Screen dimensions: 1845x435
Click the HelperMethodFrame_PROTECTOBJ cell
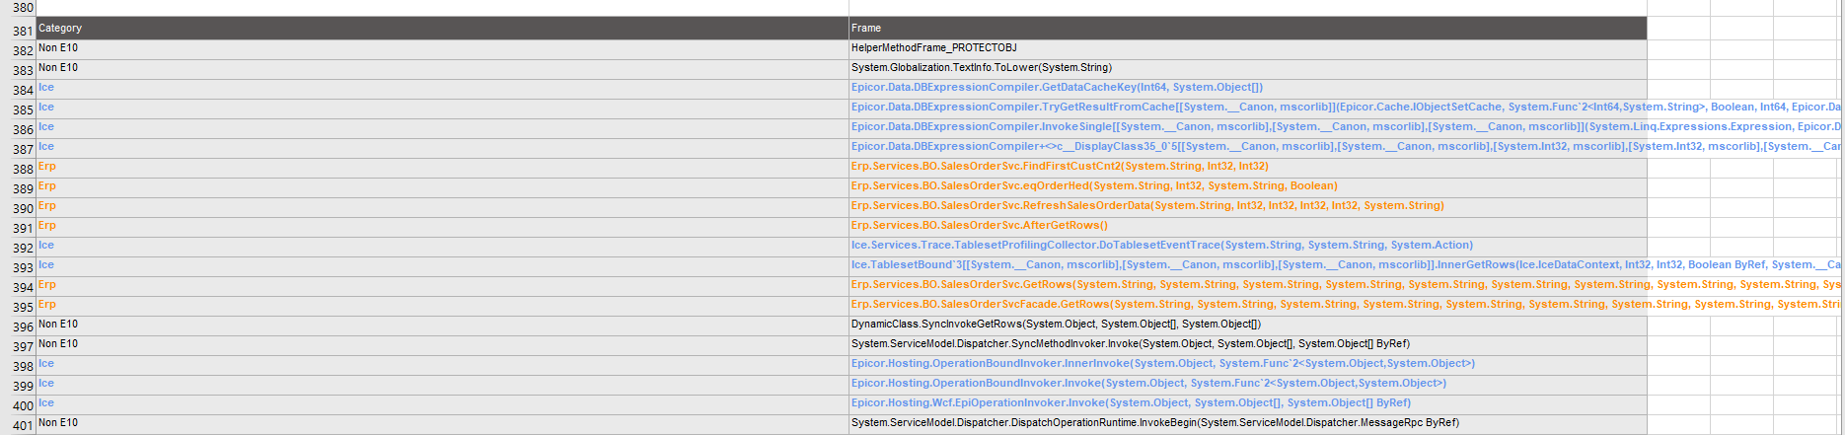coord(1247,48)
